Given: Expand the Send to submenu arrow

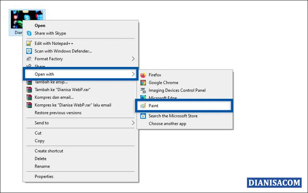Looking at the screenshot, I should (x=133, y=123).
